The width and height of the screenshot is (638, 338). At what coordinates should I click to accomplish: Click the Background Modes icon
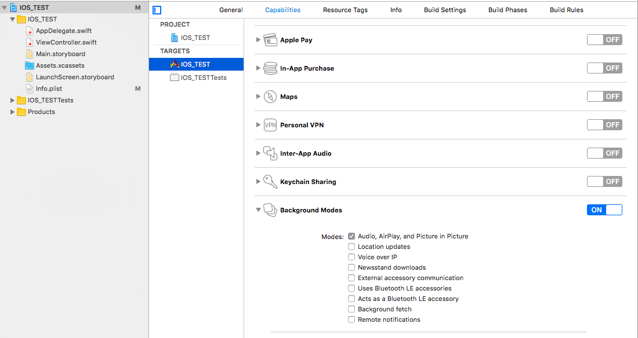tap(270, 210)
